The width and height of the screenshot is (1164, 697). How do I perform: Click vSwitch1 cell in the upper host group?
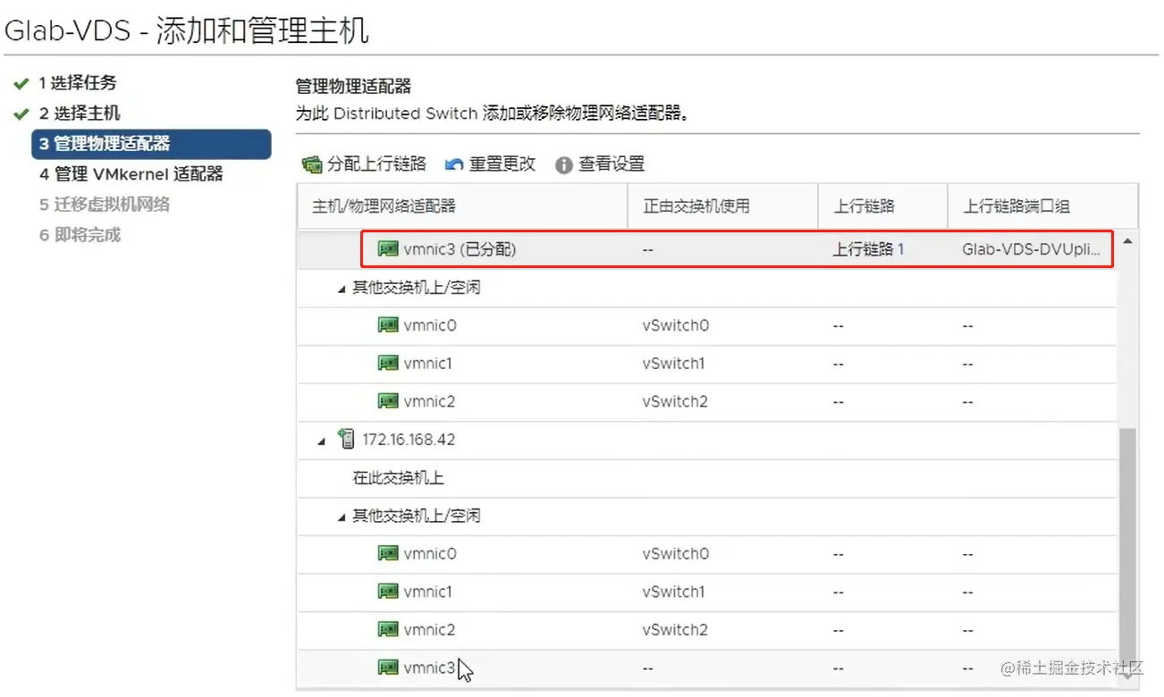click(673, 364)
